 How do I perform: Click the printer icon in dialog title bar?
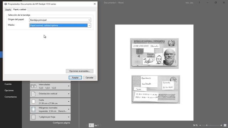click(6, 4)
